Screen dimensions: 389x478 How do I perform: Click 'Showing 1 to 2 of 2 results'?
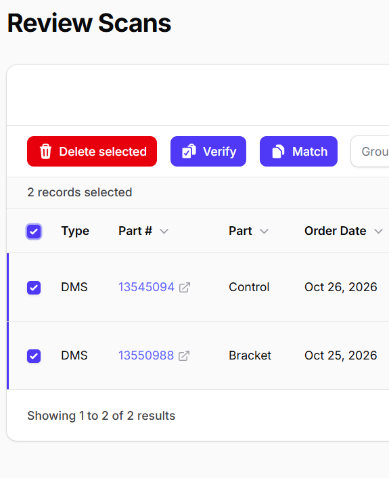click(101, 416)
